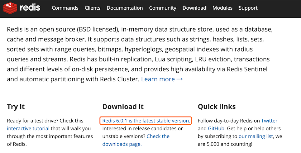Open the interactive tutorial link
This screenshot has width=301, height=153.
[28, 128]
